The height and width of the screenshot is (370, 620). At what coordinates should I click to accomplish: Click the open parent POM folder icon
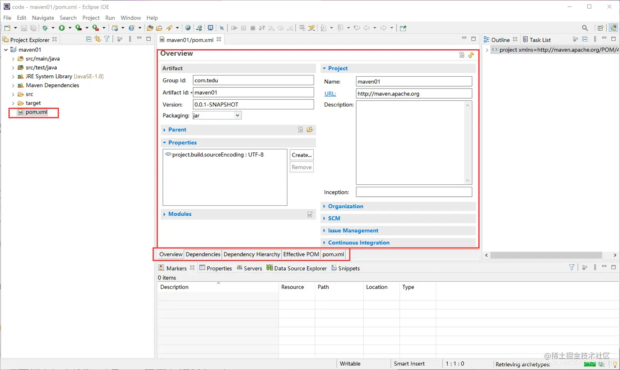[x=310, y=129]
